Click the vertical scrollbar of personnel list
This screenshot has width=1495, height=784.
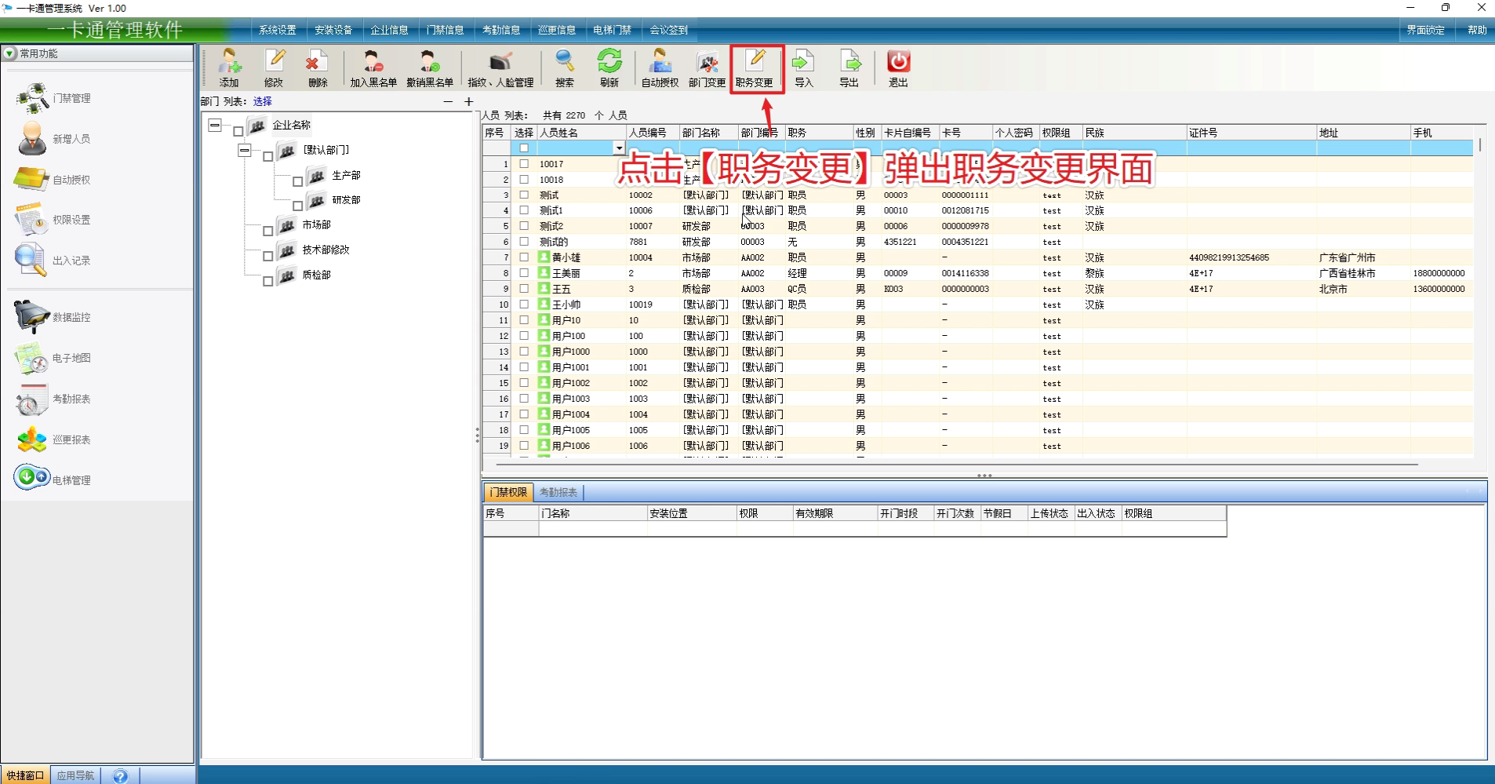pyautogui.click(x=1479, y=145)
